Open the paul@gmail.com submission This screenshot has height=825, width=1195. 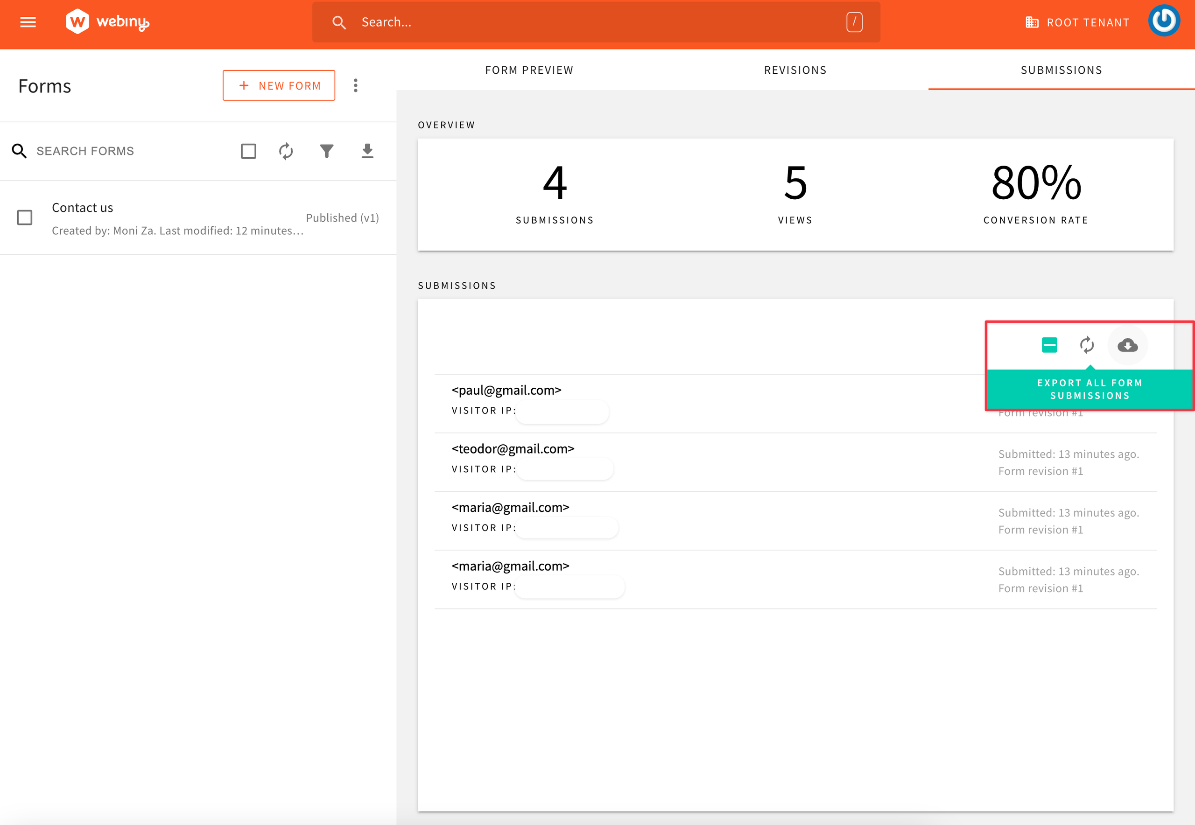click(506, 390)
